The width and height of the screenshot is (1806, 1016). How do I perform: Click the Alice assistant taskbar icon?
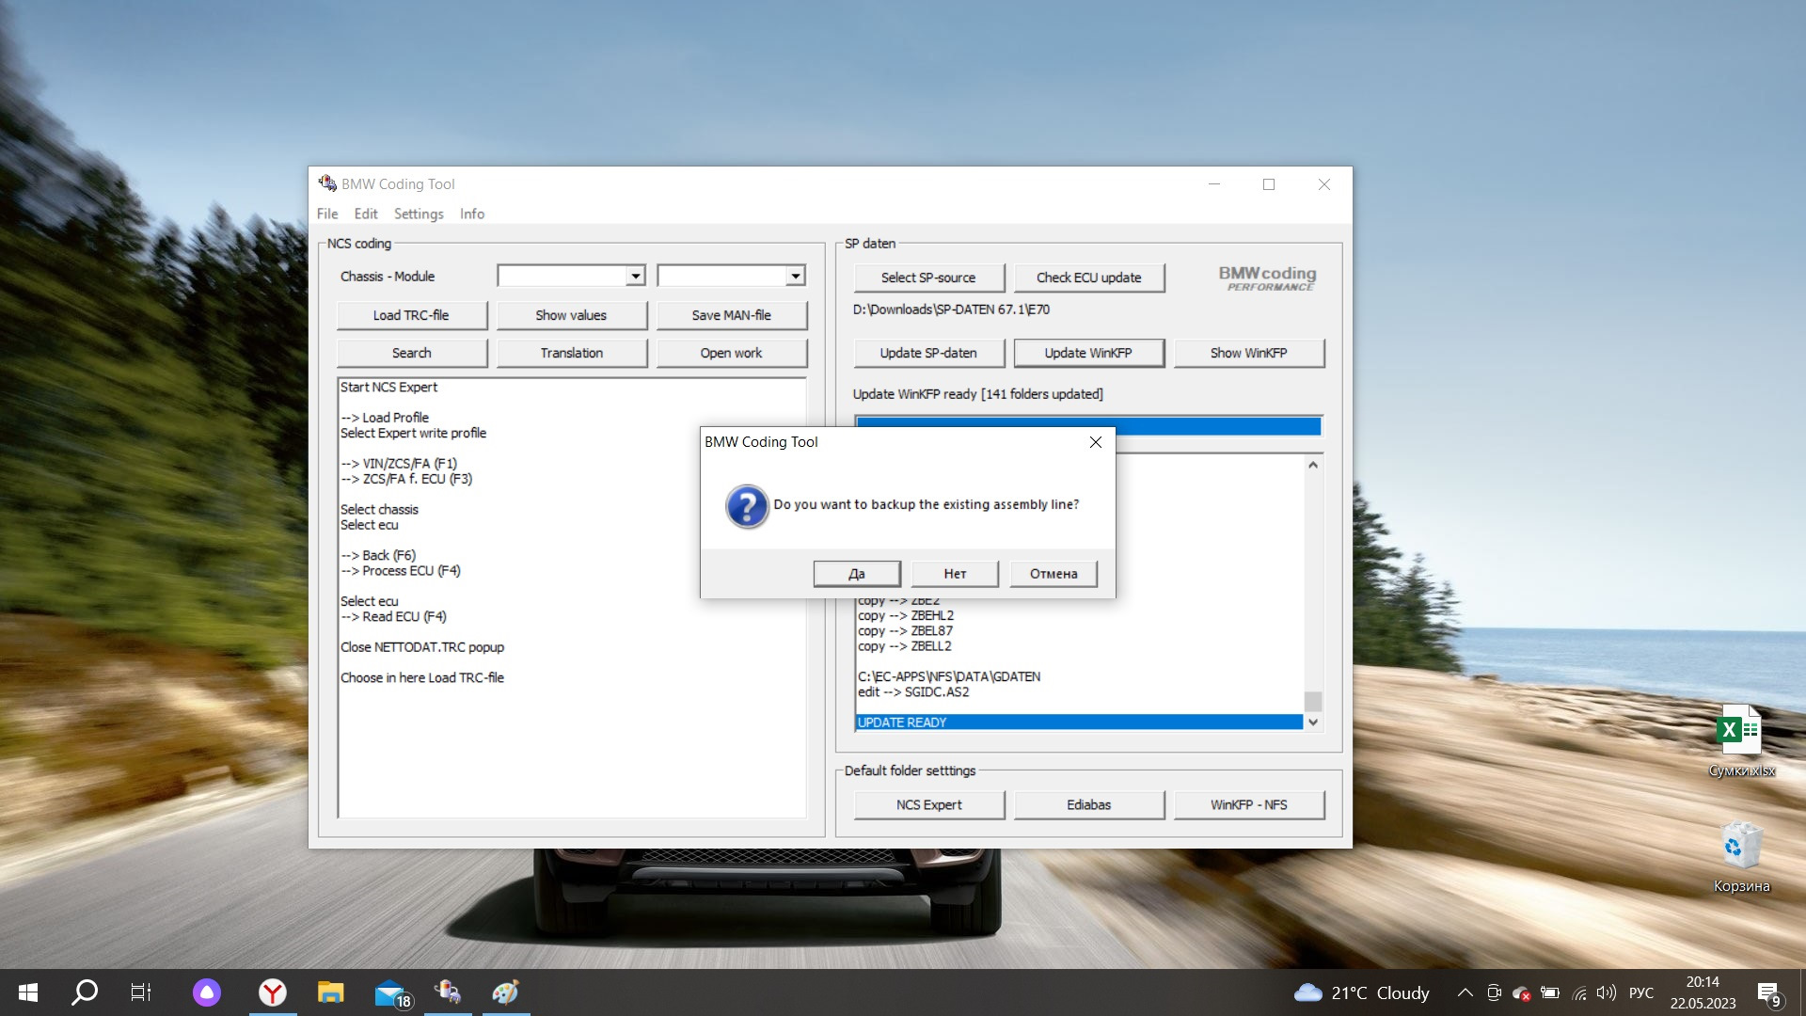click(207, 992)
